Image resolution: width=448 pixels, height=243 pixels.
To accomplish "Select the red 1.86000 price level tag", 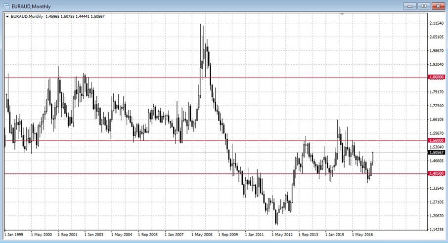I will coord(436,78).
